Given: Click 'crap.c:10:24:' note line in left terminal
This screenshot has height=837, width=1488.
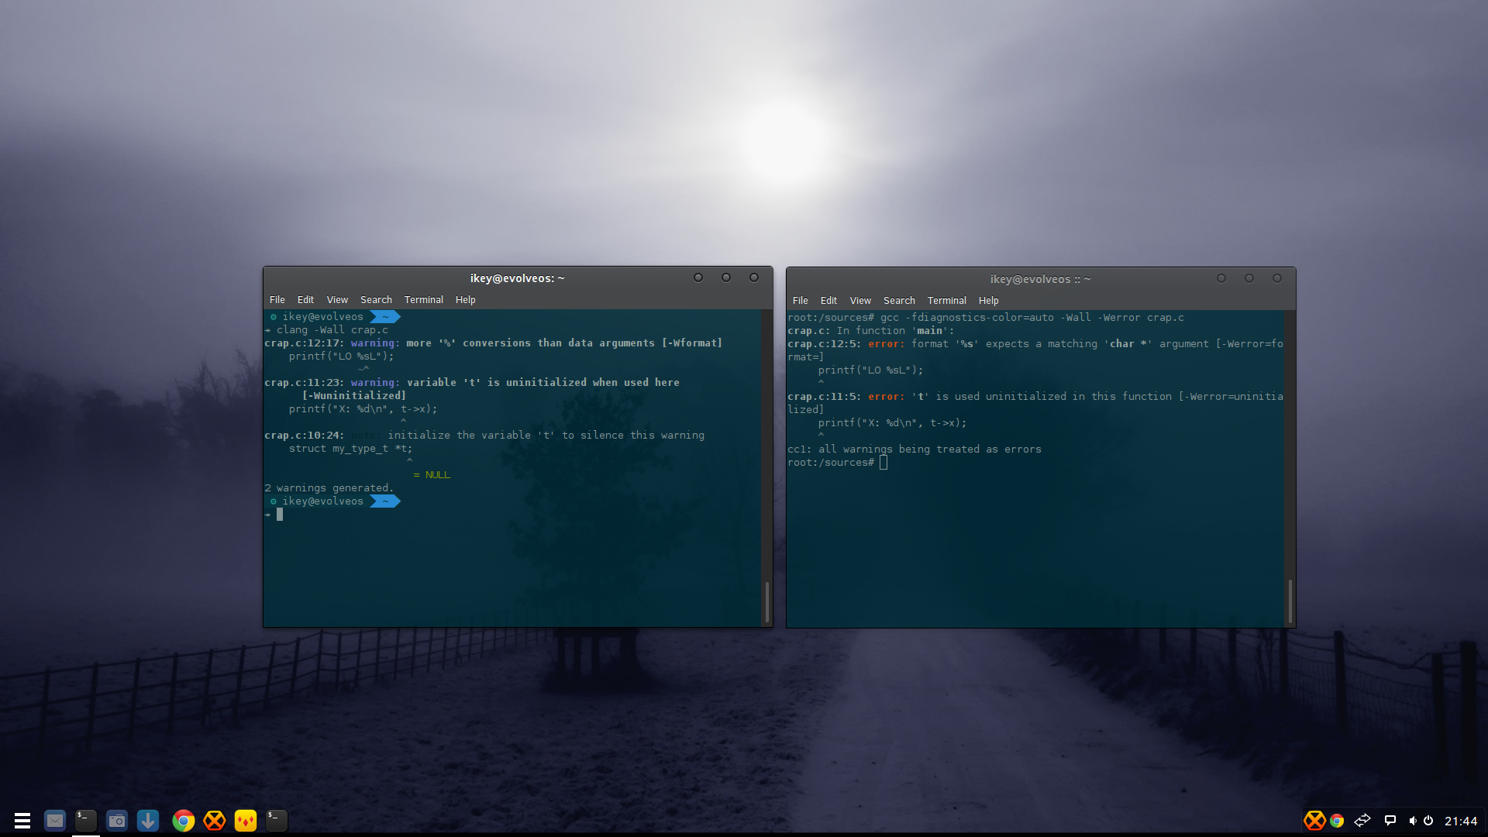Looking at the screenshot, I should pyautogui.click(x=484, y=436).
